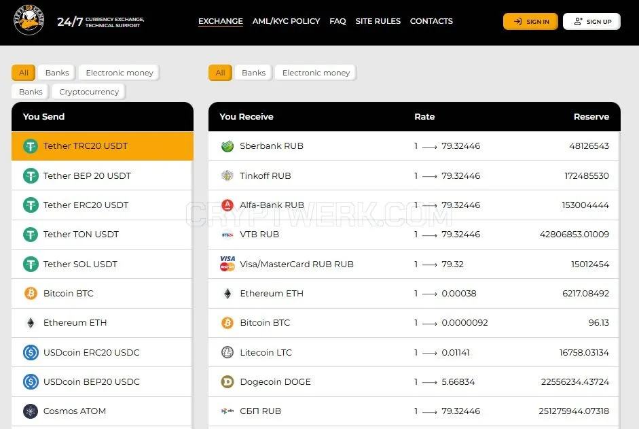Select All filter above You Send
This screenshot has width=639, height=429.
[x=23, y=73]
